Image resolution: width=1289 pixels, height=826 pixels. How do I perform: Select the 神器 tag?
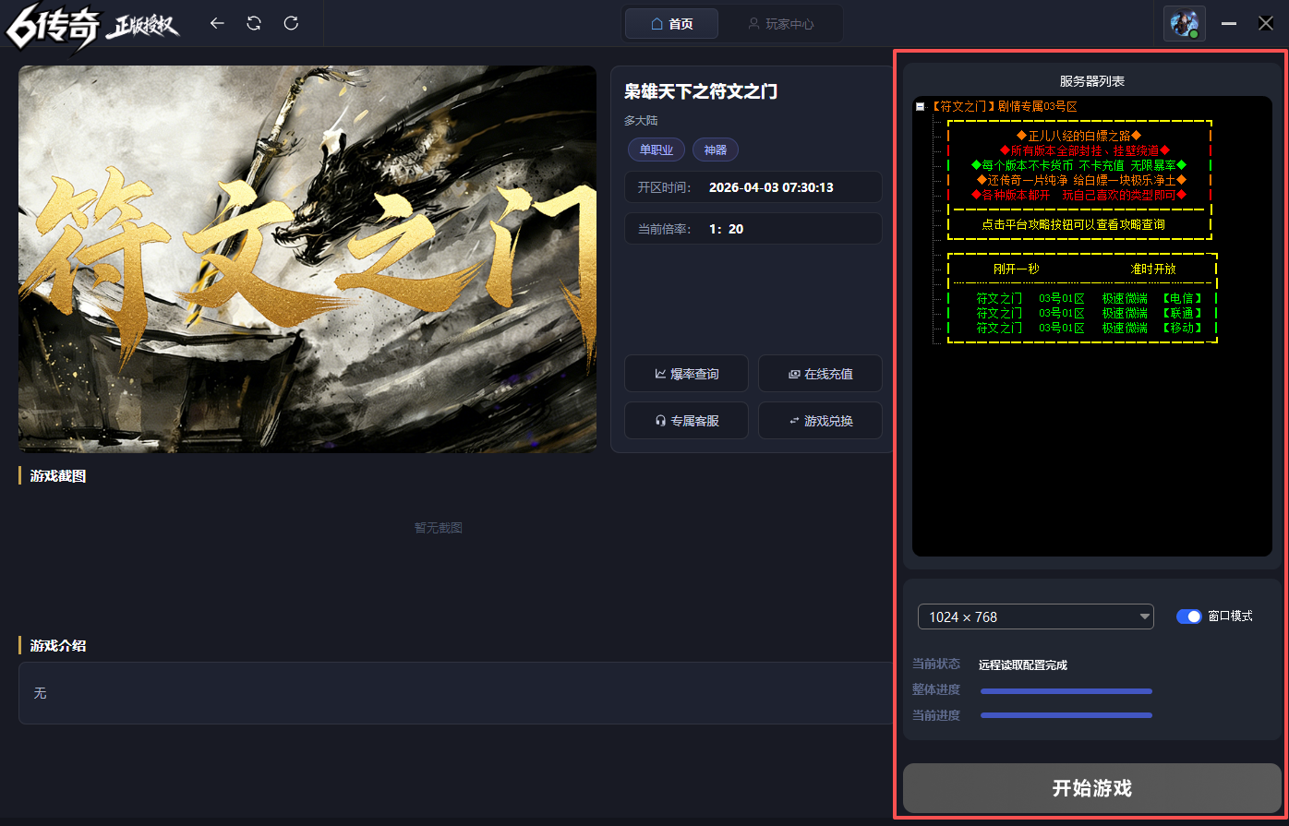coord(716,150)
